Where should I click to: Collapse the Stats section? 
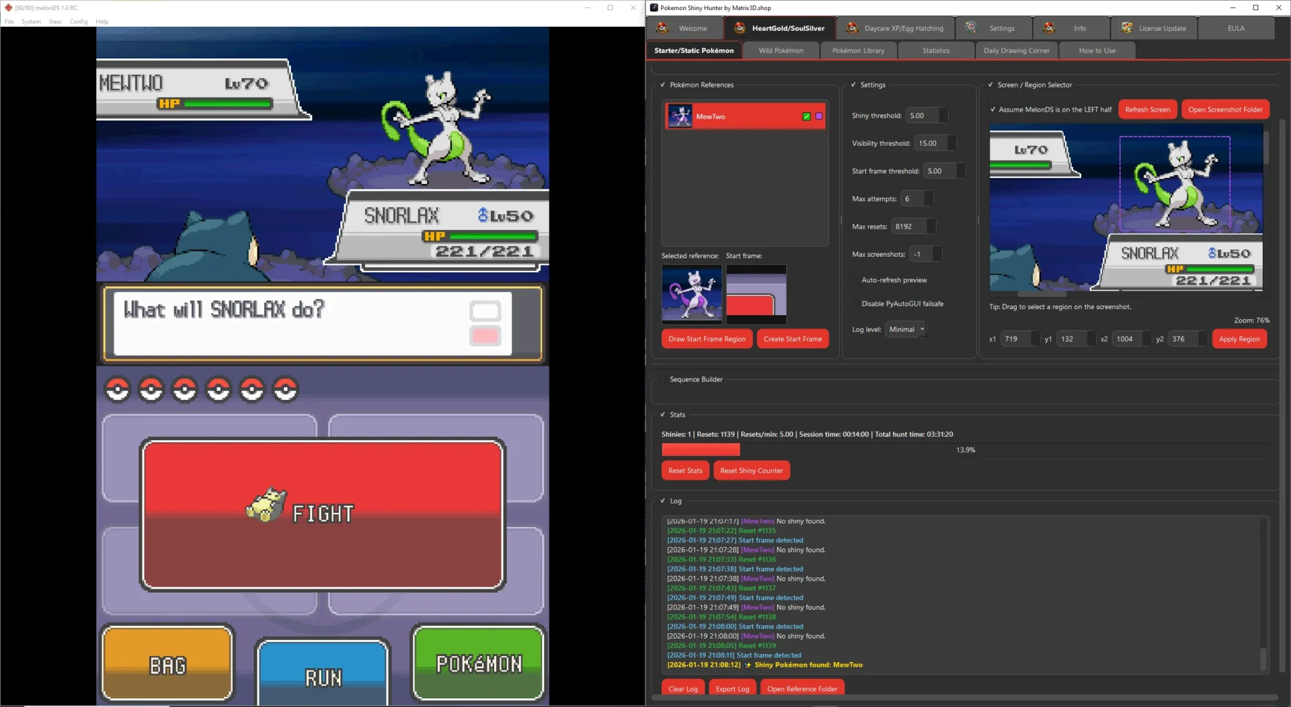pyautogui.click(x=662, y=415)
